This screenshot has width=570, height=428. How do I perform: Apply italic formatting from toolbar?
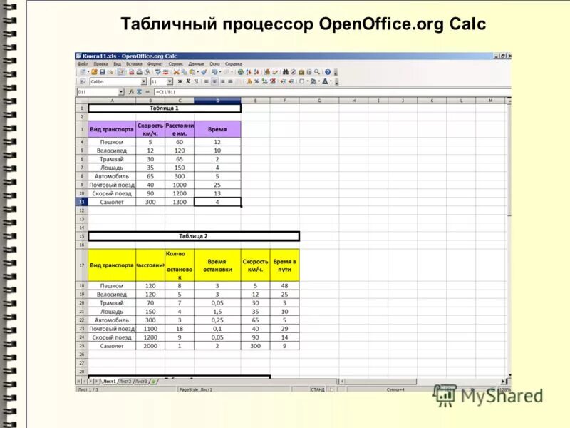pyautogui.click(x=187, y=83)
